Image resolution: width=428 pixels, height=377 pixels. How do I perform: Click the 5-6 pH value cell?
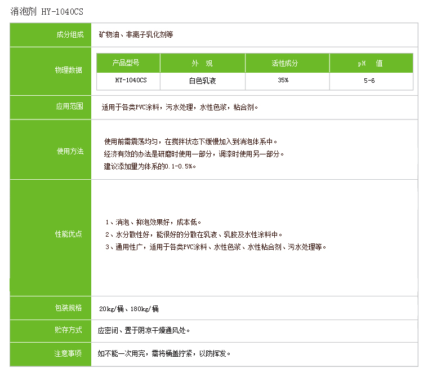pos(370,81)
